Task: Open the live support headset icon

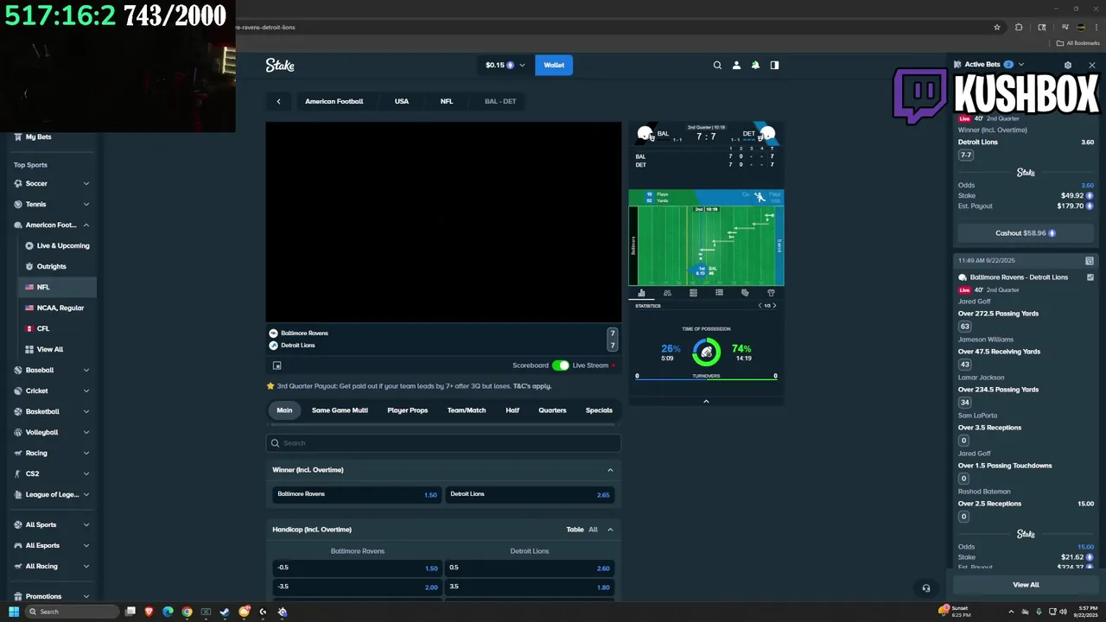Action: 926,588
